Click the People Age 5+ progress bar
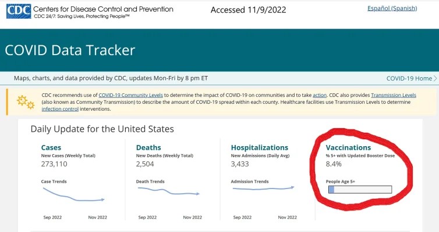This screenshot has height=232, width=439. click(x=360, y=189)
